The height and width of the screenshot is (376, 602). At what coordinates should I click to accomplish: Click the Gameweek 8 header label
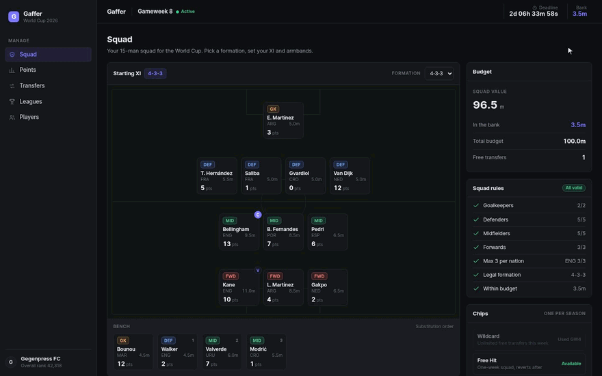click(x=155, y=12)
